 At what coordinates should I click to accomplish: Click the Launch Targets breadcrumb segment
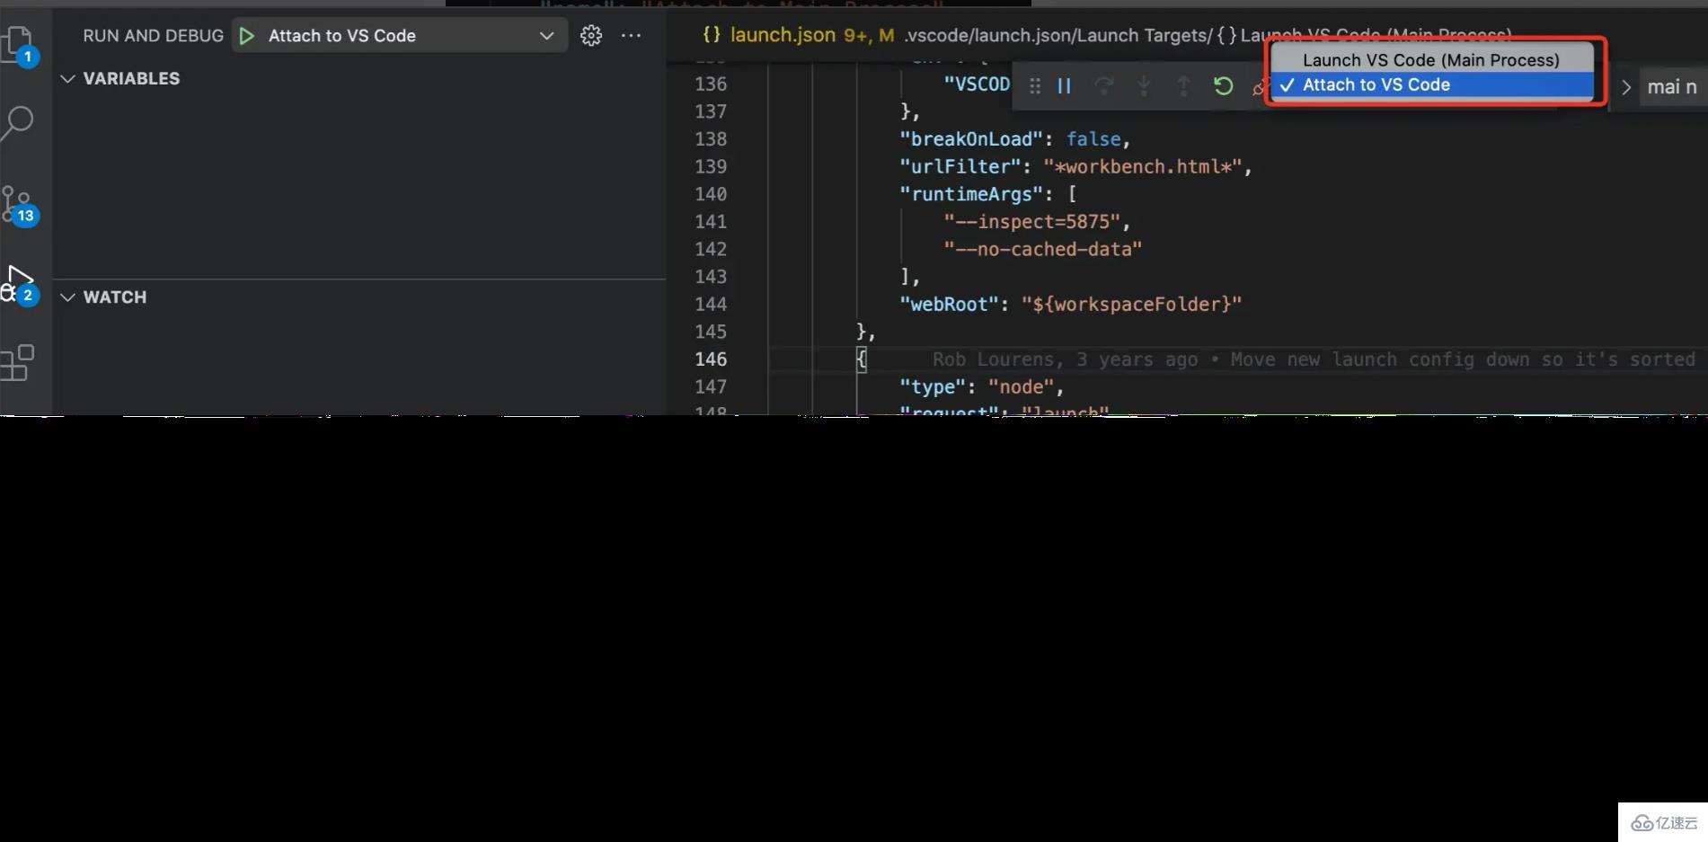click(1144, 35)
